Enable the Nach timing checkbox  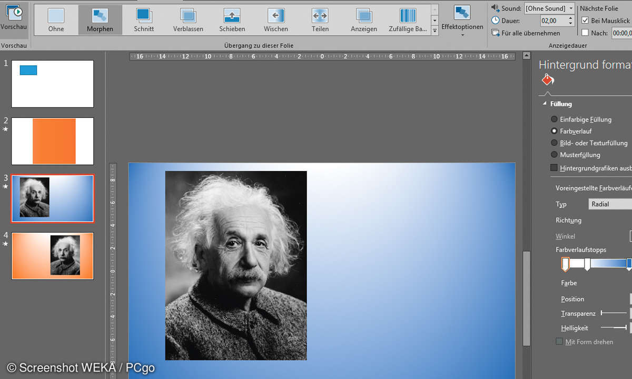585,33
